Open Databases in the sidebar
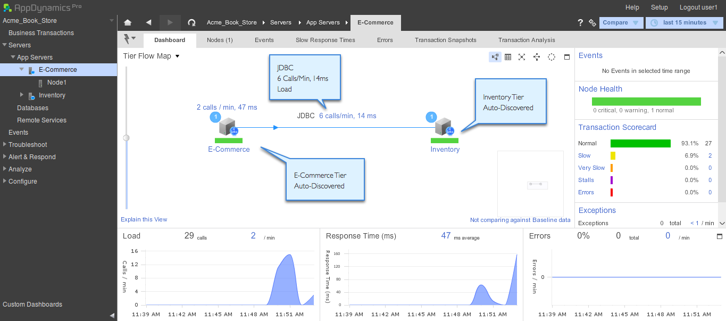Image resolution: width=726 pixels, height=321 pixels. click(x=32, y=108)
